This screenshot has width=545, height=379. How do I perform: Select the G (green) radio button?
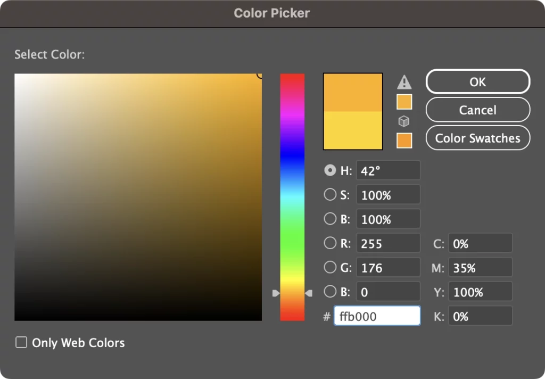pos(330,267)
